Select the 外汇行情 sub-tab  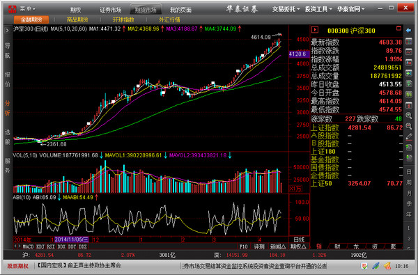coord(169,19)
